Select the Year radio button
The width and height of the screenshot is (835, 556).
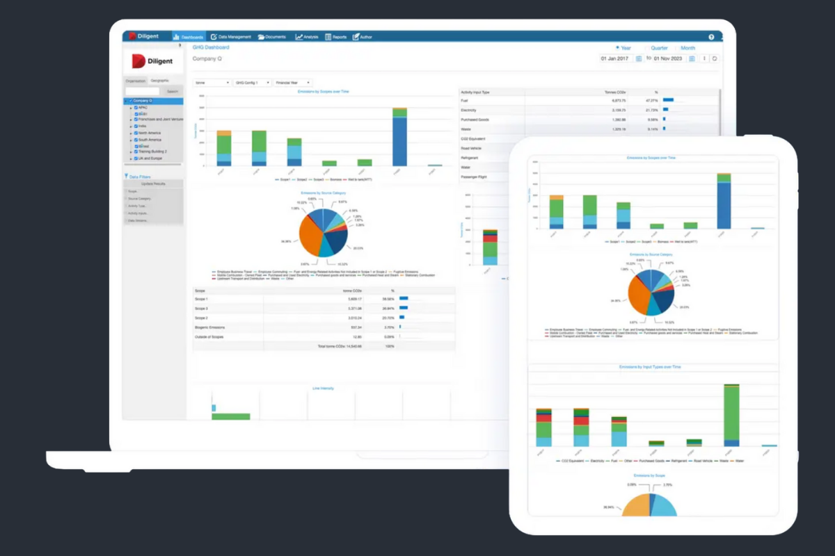[x=617, y=48]
